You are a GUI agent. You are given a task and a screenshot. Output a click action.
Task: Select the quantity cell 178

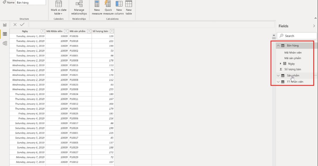point(103,60)
